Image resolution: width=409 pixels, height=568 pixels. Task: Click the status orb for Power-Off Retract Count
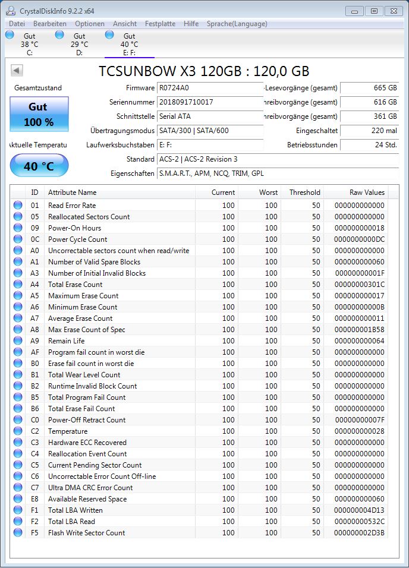18,419
